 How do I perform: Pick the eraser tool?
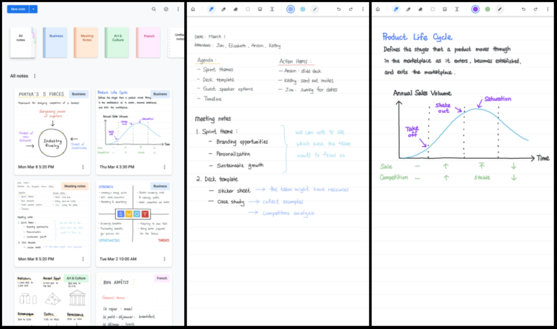point(235,9)
